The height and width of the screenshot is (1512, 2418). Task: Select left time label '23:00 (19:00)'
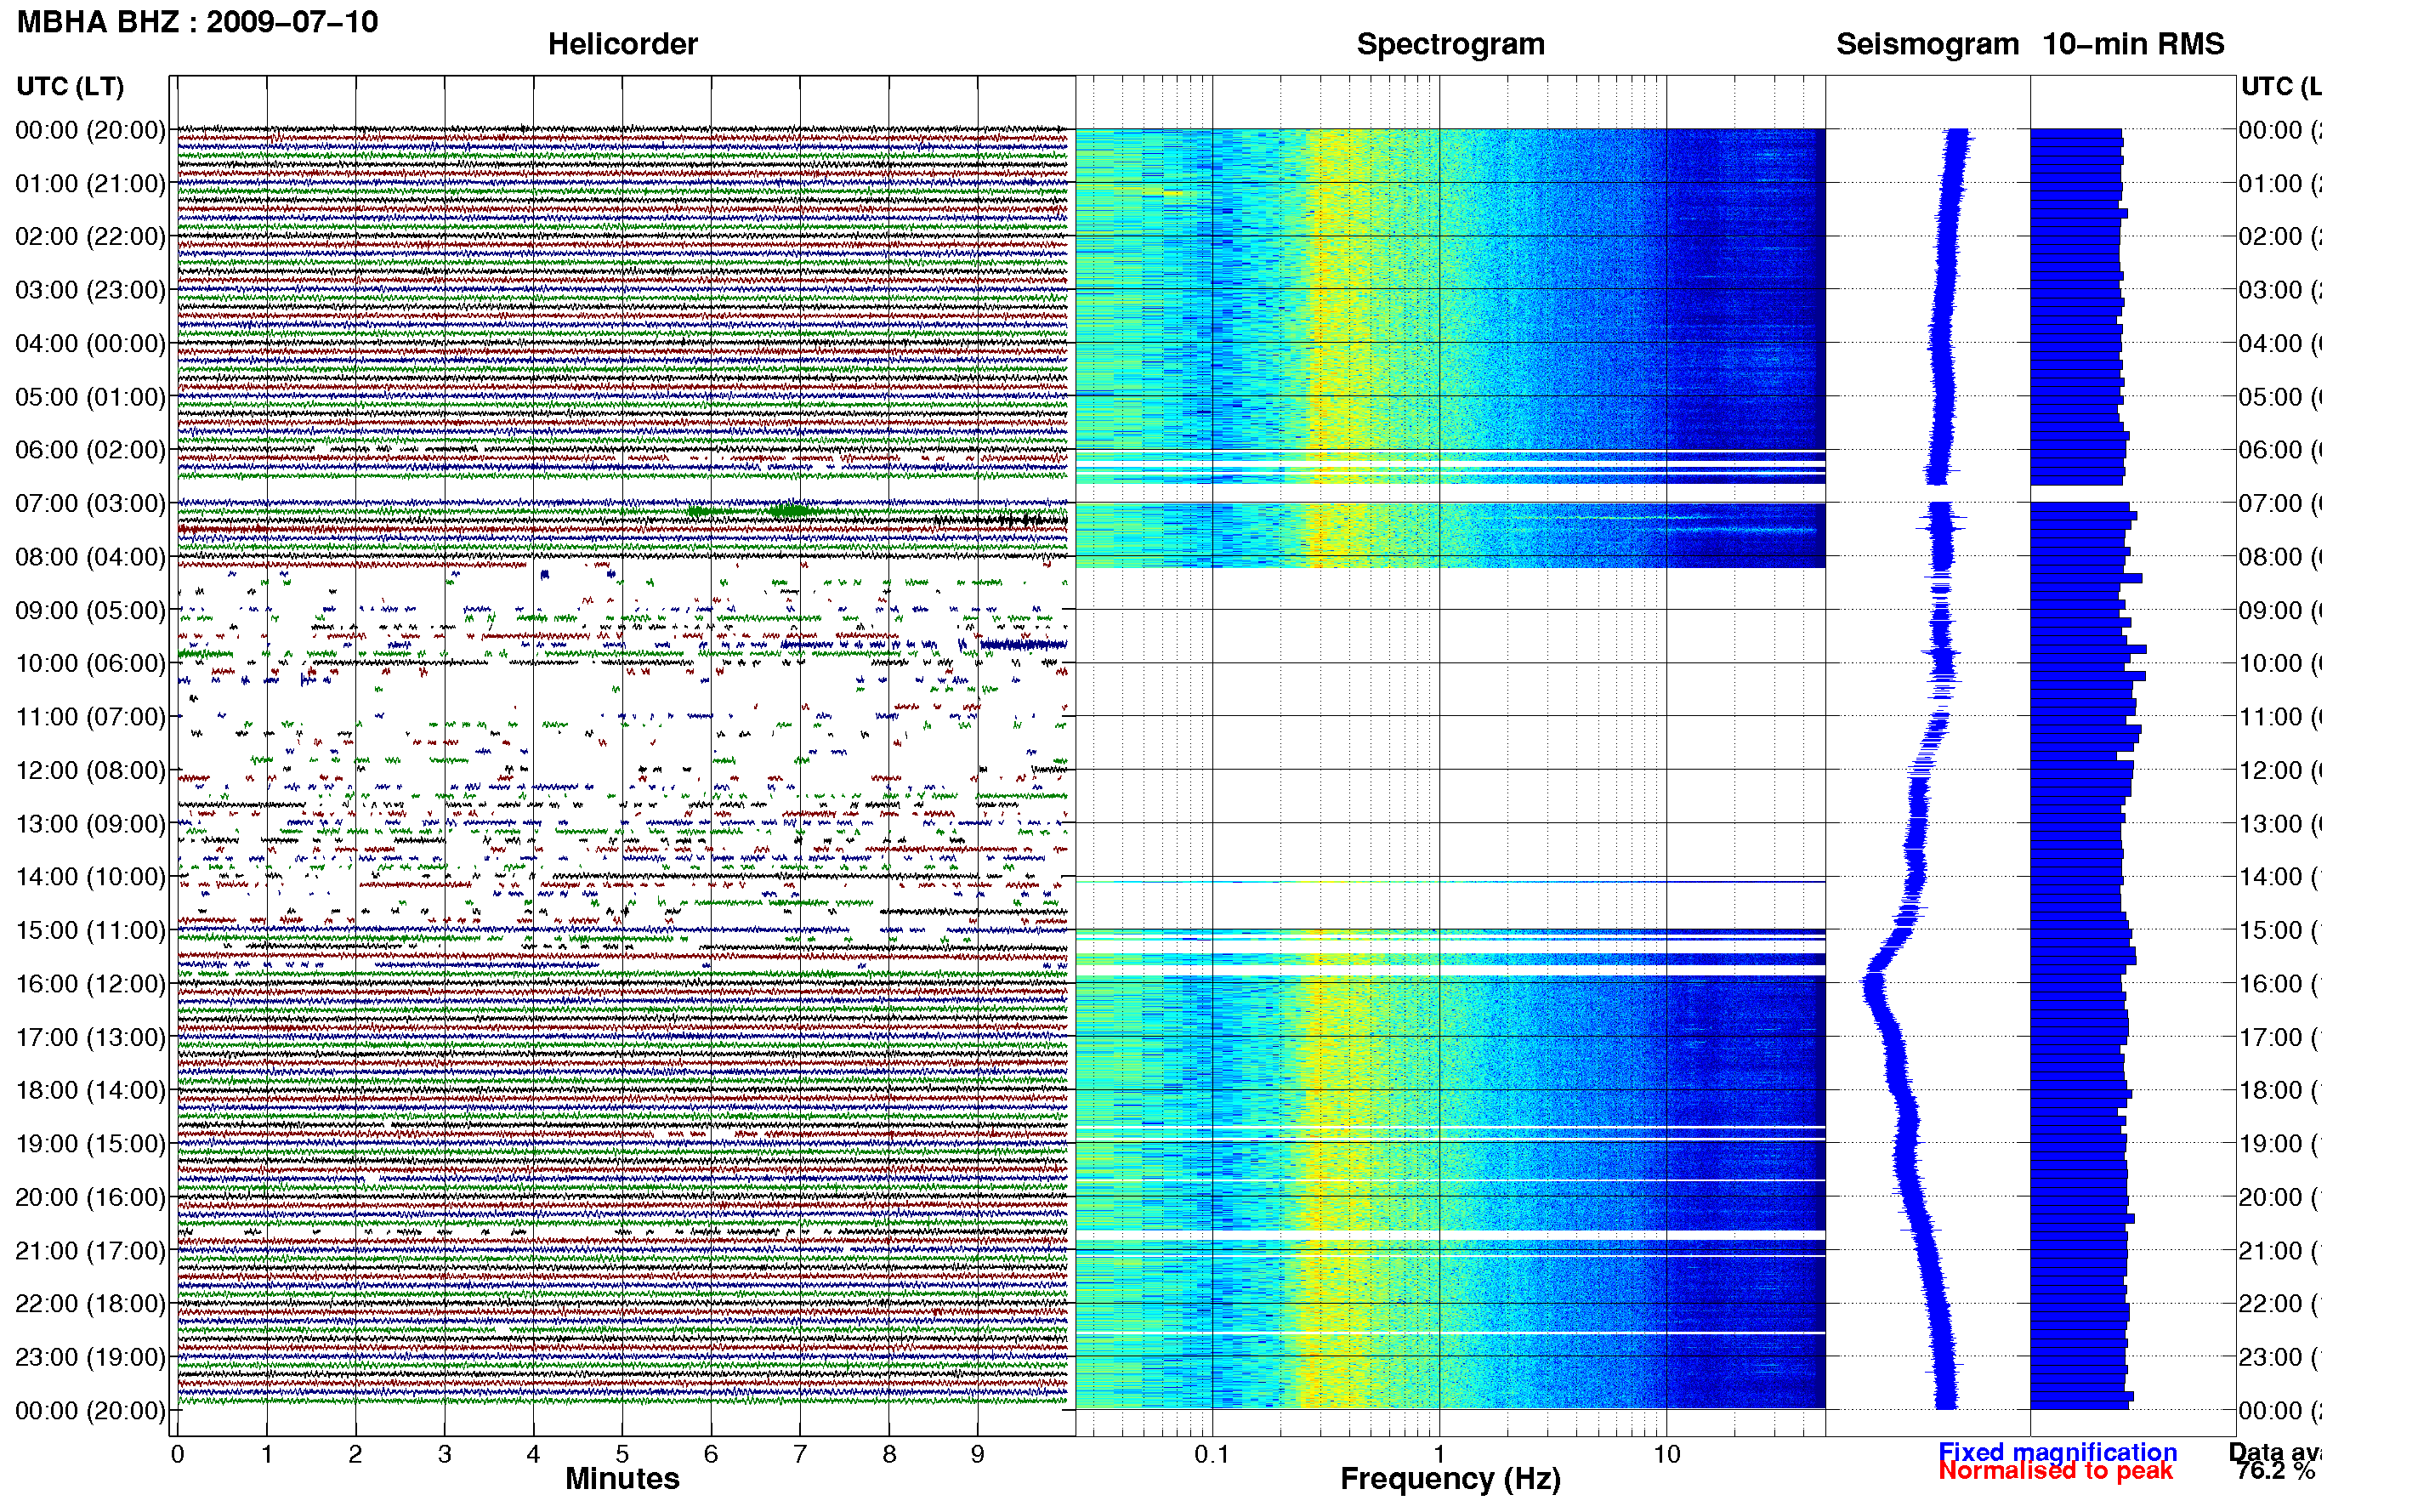pyautogui.click(x=90, y=1357)
